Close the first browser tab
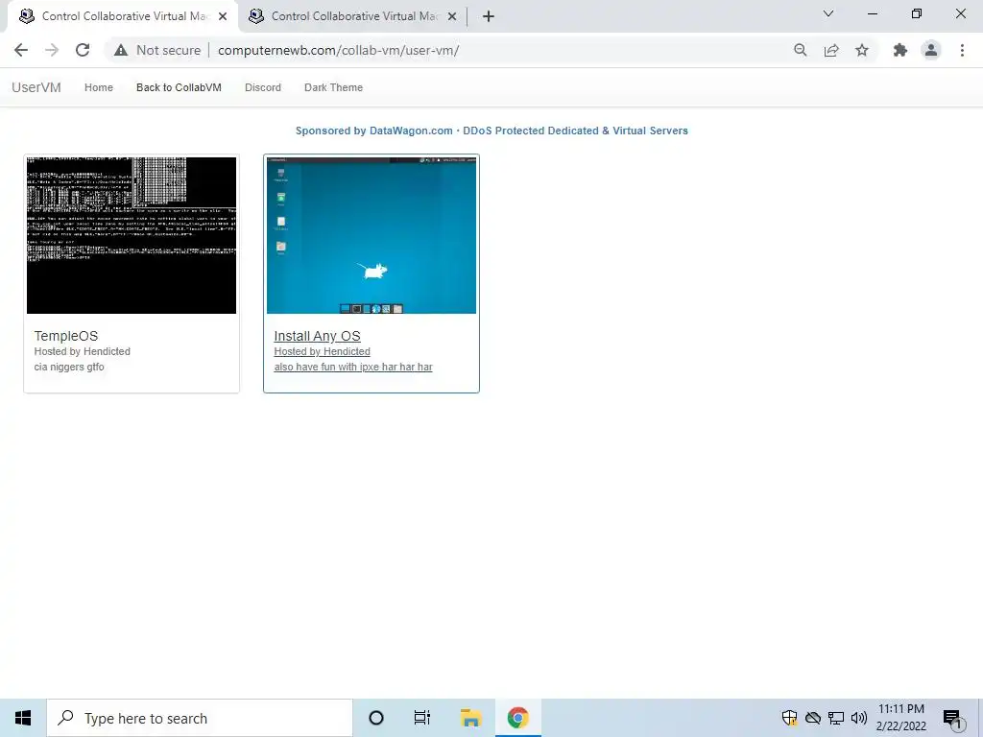 [x=223, y=17]
